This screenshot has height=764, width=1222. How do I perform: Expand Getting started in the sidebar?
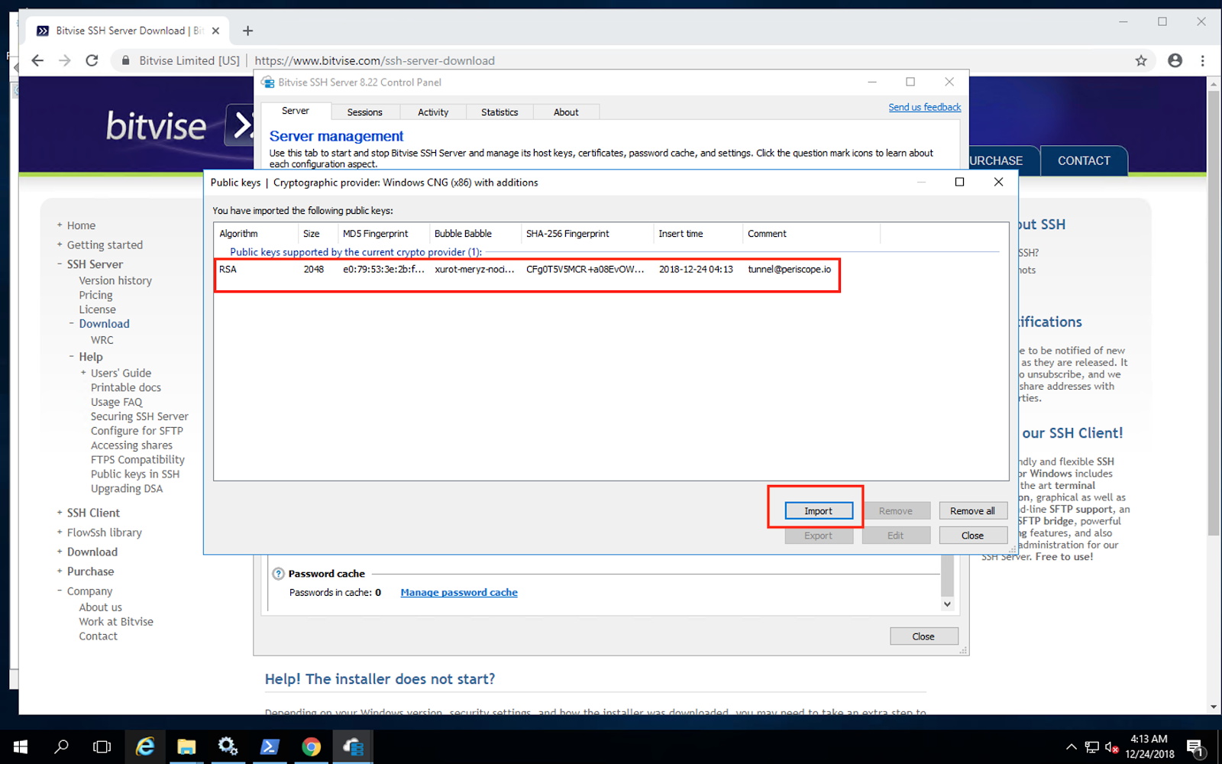[x=60, y=244]
